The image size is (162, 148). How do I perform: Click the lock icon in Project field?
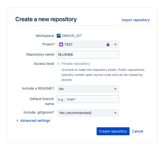click(108, 44)
